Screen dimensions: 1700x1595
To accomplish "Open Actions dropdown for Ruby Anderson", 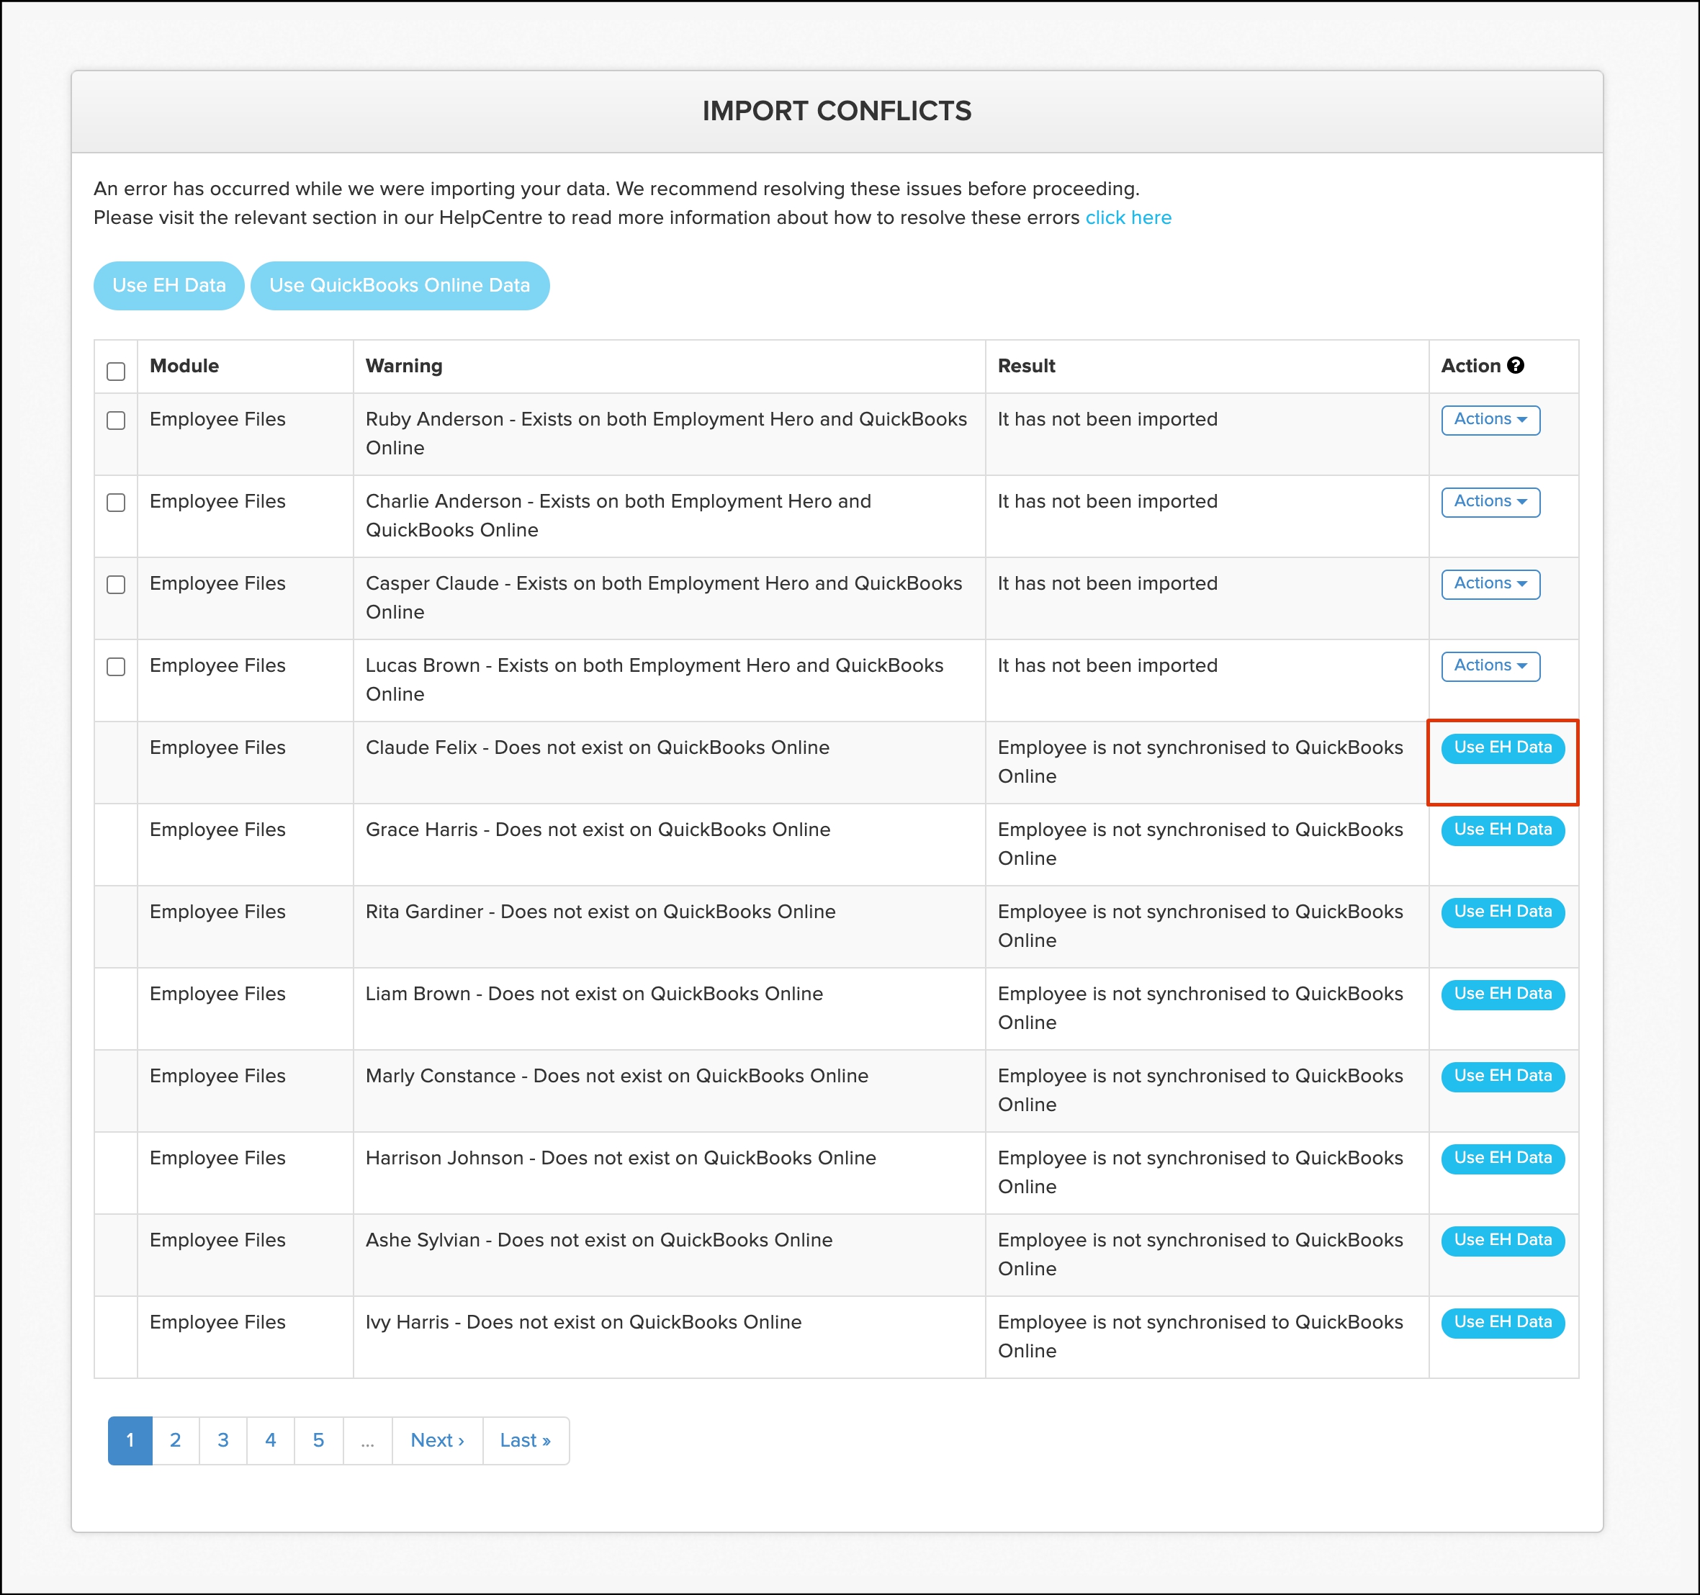I will 1490,420.
